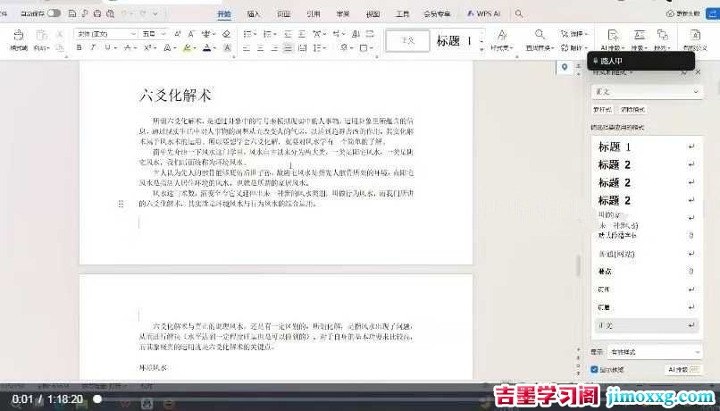Viewport: 720px width, 411px height.
Task: Click the increase indent icon
Action: click(302, 34)
